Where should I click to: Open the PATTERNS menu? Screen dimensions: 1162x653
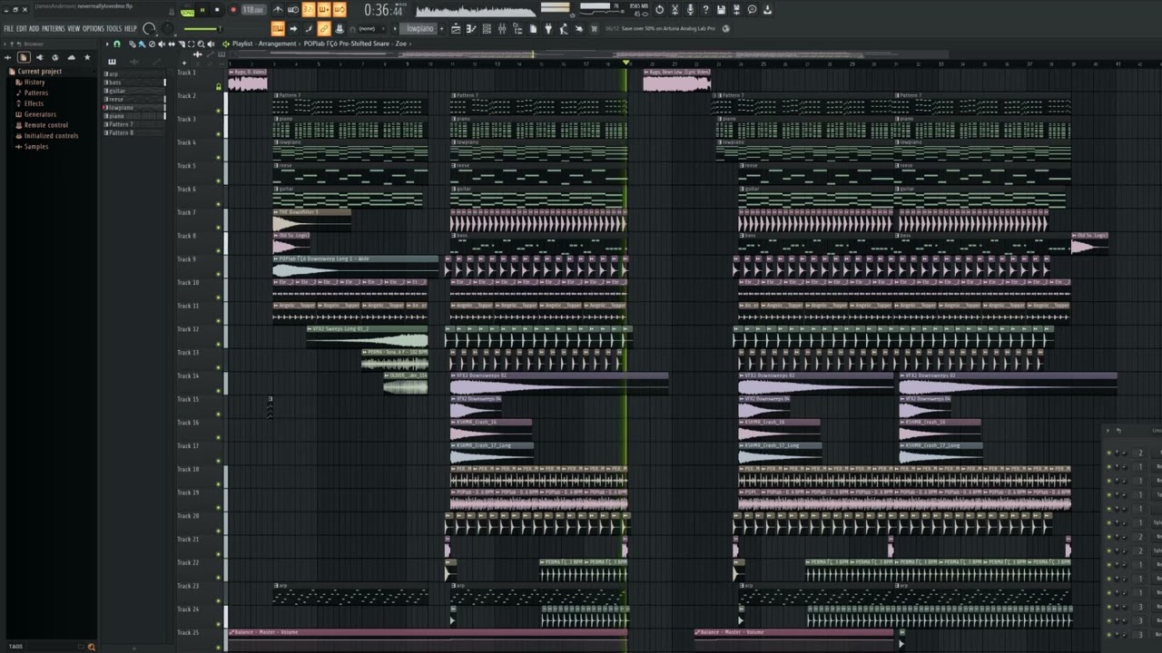pos(54,28)
